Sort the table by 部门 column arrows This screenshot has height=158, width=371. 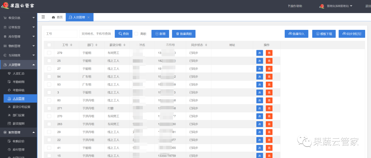[96, 45]
